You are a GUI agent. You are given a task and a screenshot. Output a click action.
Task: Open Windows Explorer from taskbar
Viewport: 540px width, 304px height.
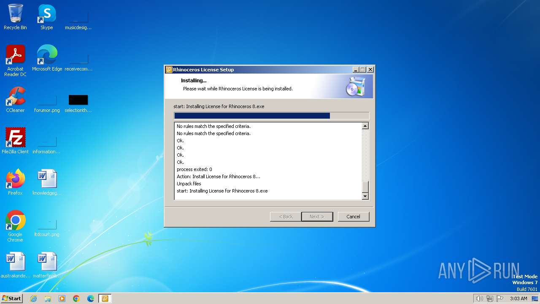click(x=48, y=299)
